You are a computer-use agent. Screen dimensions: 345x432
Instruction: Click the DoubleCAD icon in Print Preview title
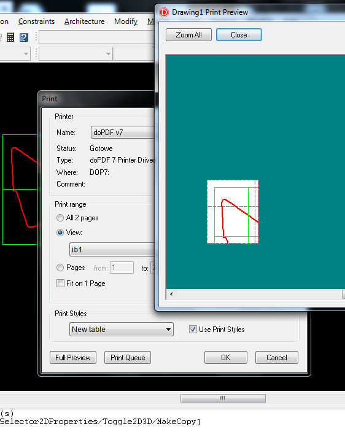(x=164, y=12)
